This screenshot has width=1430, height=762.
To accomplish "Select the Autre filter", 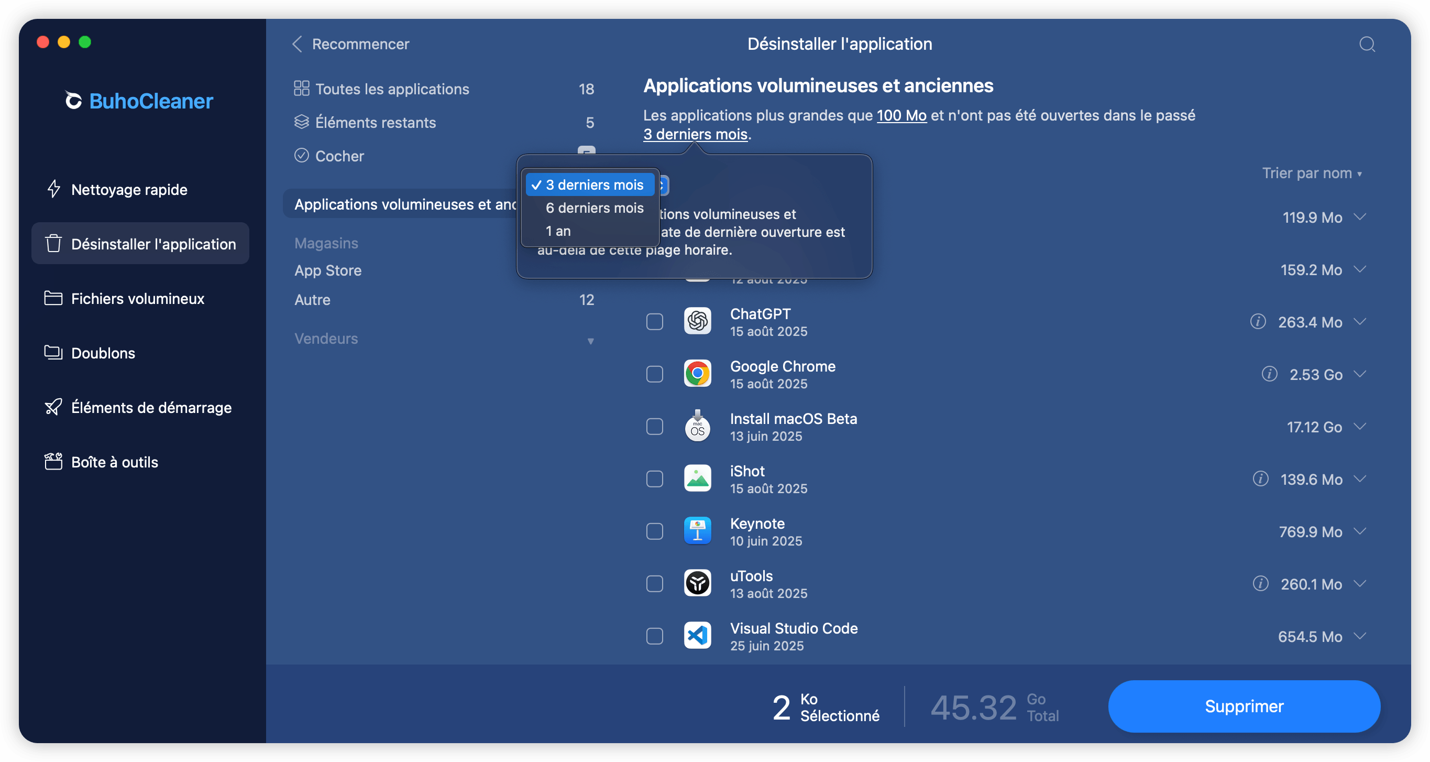I will pos(444,300).
